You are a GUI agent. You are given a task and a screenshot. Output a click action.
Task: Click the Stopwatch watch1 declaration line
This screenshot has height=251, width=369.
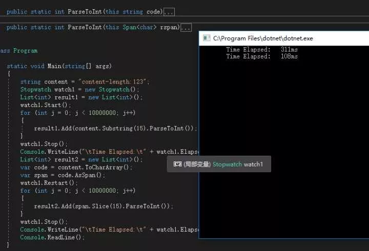(79, 90)
